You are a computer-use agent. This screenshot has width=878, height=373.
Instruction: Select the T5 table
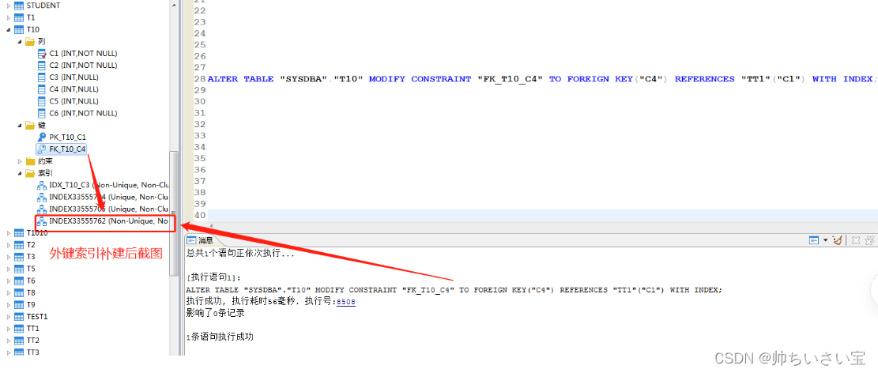pyautogui.click(x=31, y=269)
